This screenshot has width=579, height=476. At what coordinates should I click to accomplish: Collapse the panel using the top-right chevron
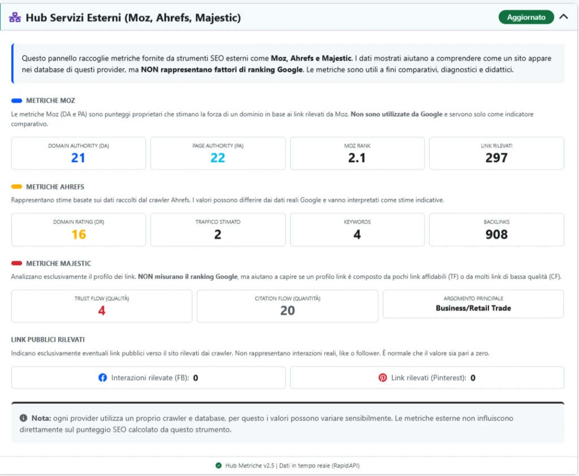click(x=564, y=17)
